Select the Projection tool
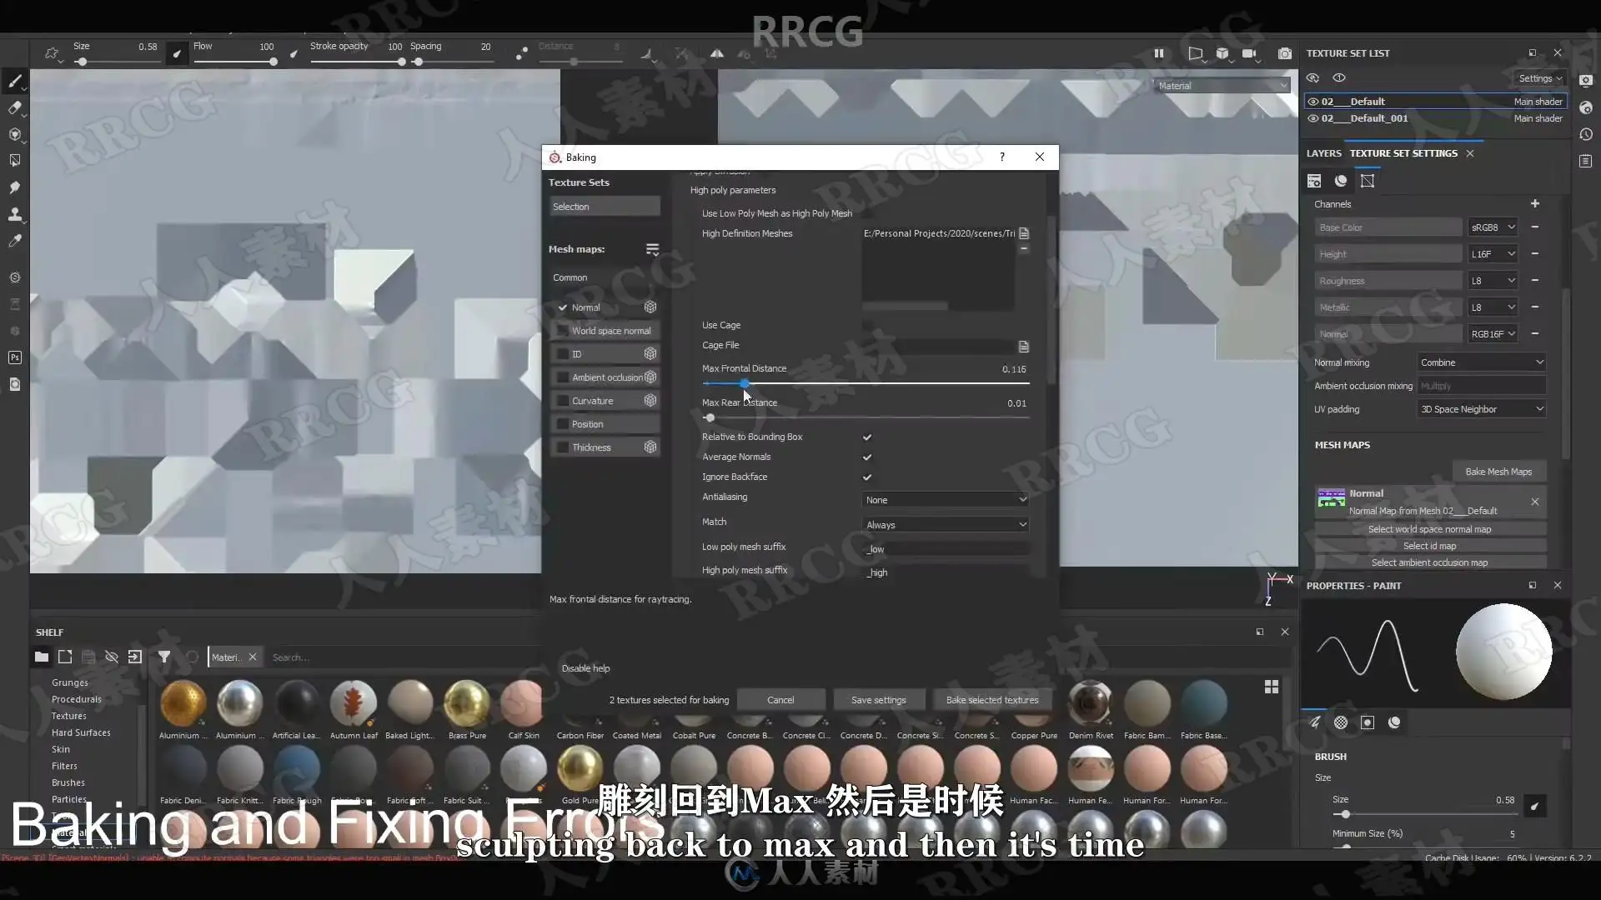The height and width of the screenshot is (900, 1601). coord(14,134)
